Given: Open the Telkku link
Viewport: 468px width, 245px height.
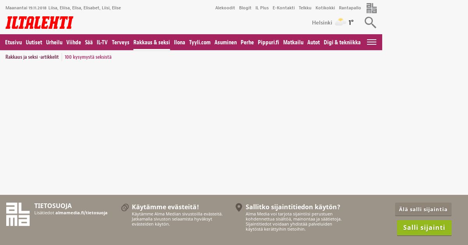Looking at the screenshot, I should (x=305, y=8).
